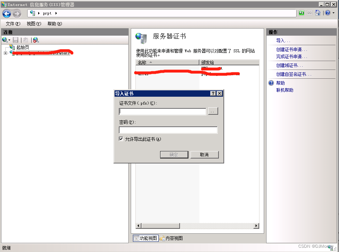This screenshot has height=252, width=339.
Task: Open the help question mark icon
Action: click(328, 13)
